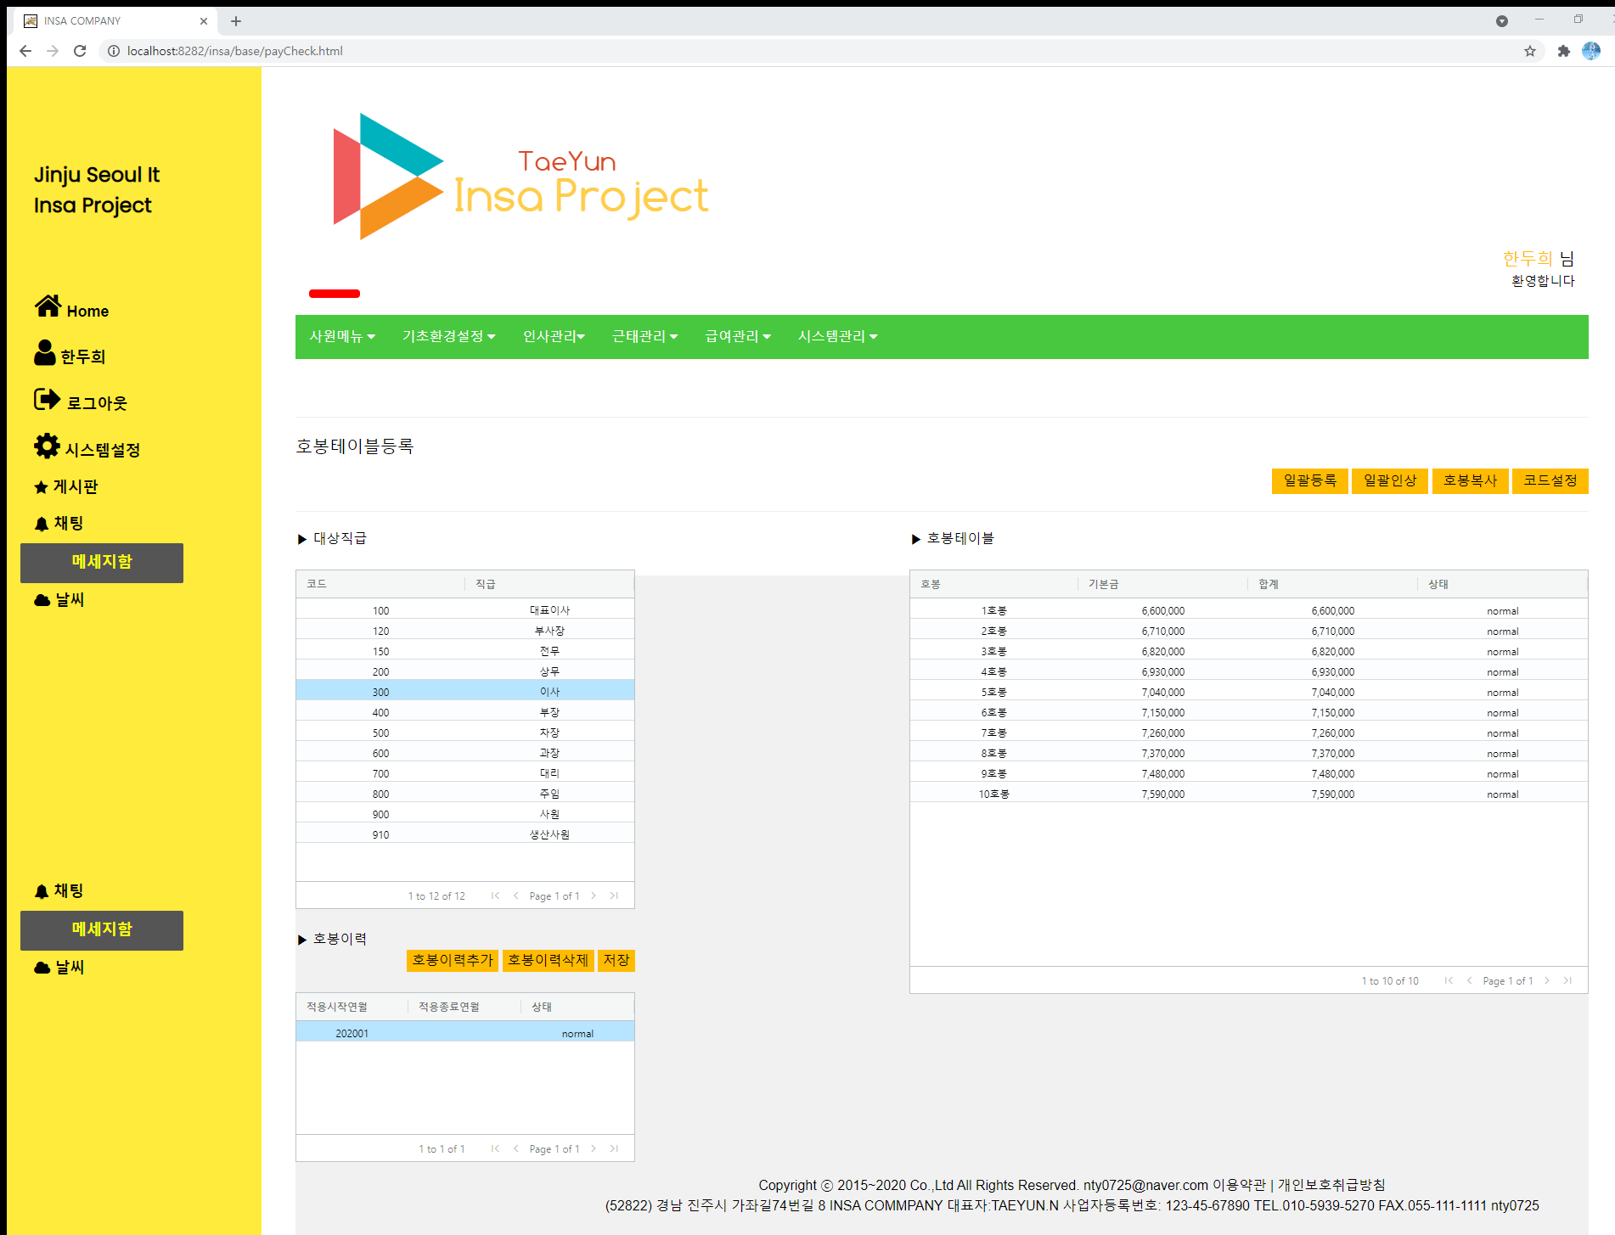Screen dimensions: 1615x1235
Task: Expand the 급여관리 dropdown menu
Action: [x=739, y=337]
